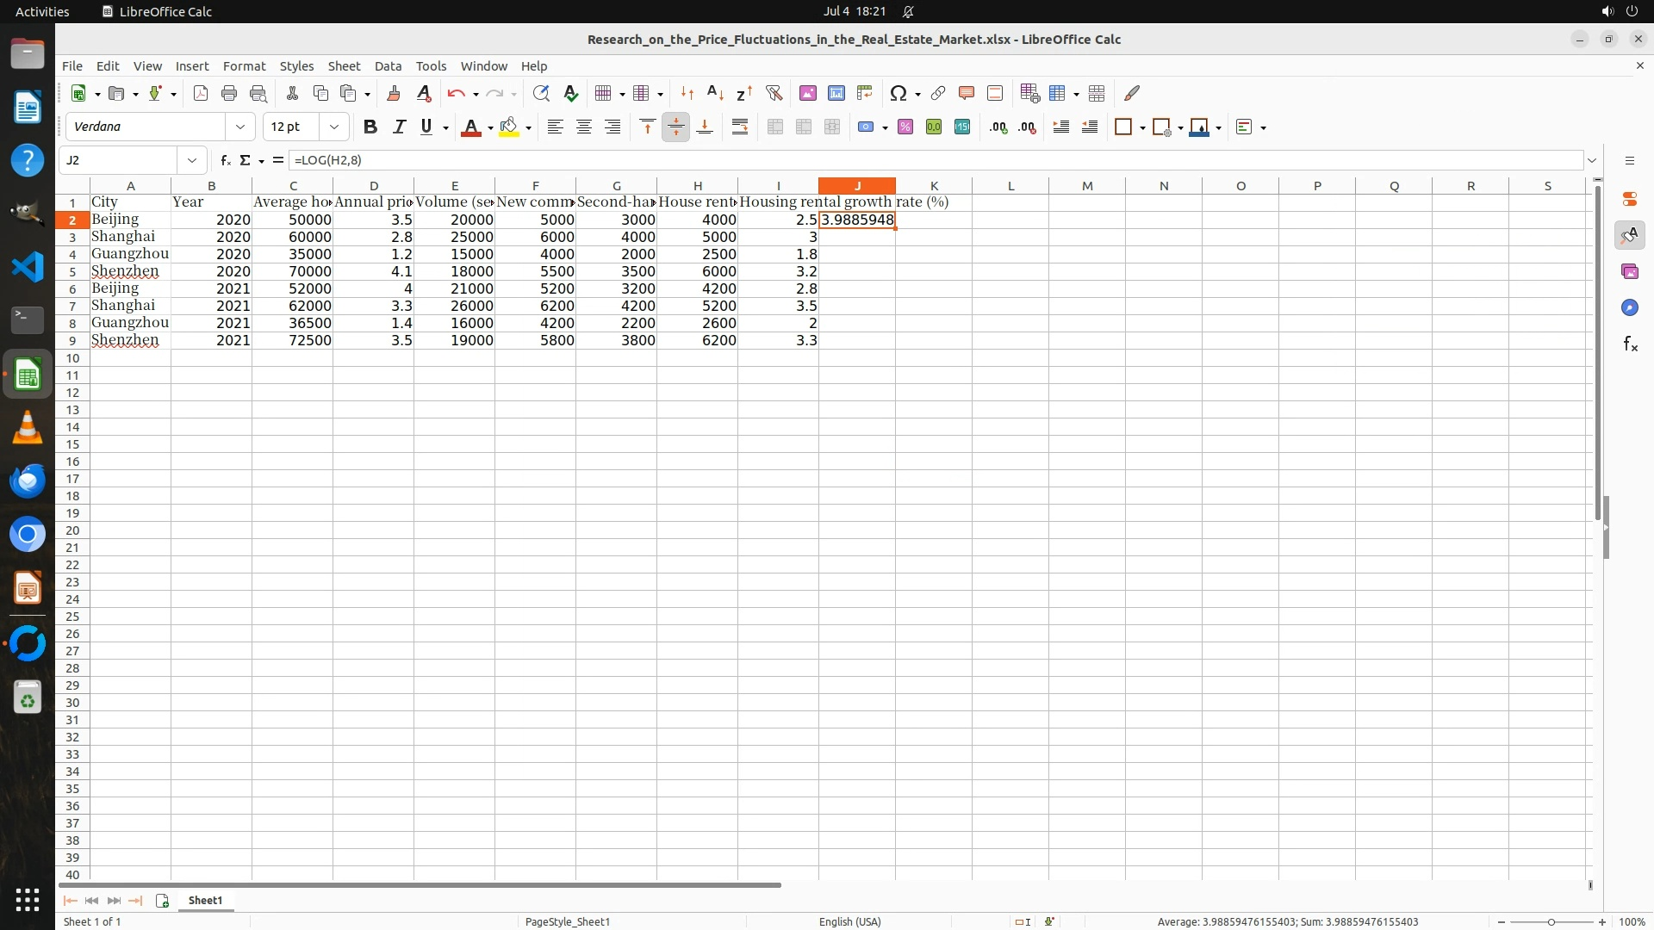Click the Clone Formatting paintbrush icon
The image size is (1654, 930).
click(394, 93)
